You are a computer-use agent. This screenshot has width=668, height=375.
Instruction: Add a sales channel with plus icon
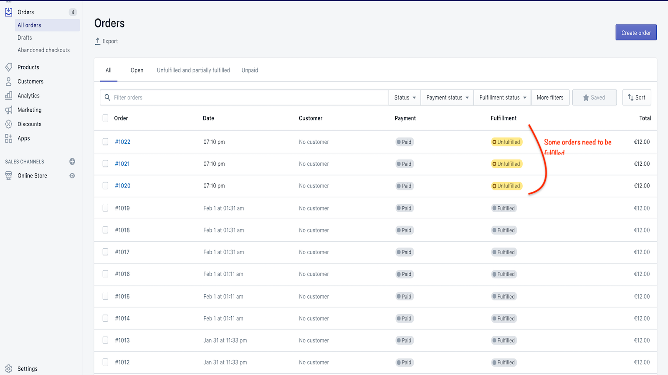click(x=72, y=162)
